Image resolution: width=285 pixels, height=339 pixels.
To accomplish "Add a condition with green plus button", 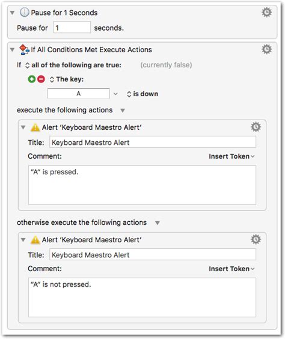I will click(x=32, y=79).
